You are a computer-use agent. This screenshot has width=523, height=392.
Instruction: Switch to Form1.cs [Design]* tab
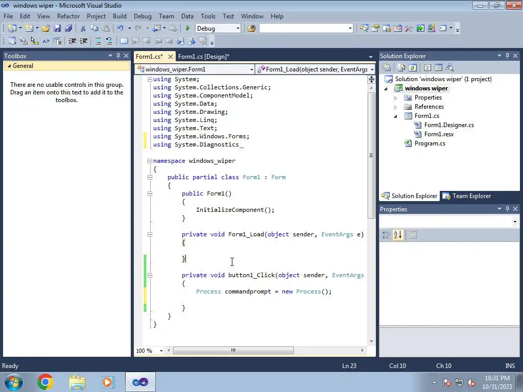pos(203,56)
